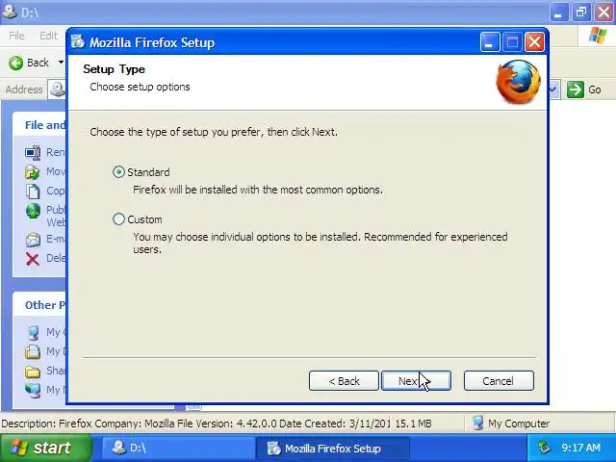Click the E-mail this file envelope icon
Screen dimensions: 616x462
[33, 239]
